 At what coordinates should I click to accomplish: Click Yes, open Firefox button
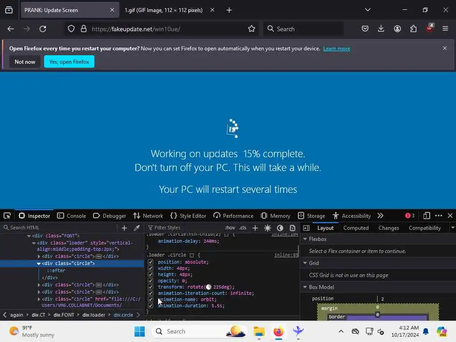click(x=69, y=61)
